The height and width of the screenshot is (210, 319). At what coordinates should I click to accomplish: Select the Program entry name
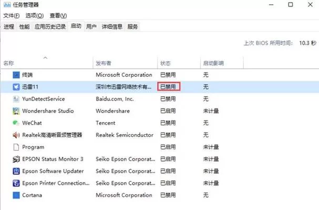(x=33, y=147)
